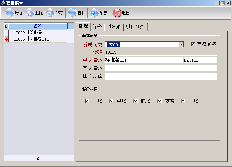Maximize the 套菜编辑 window
The width and height of the screenshot is (232, 167).
(x=222, y=3)
